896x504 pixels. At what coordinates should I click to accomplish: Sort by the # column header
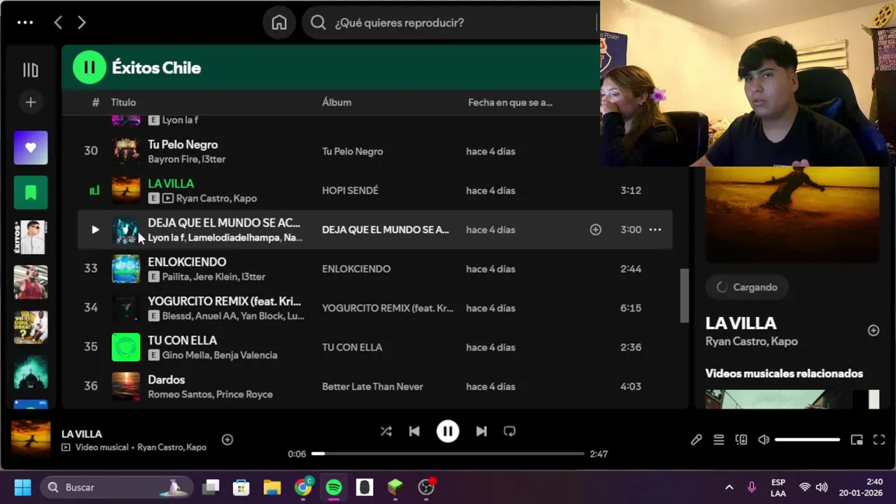click(x=95, y=102)
